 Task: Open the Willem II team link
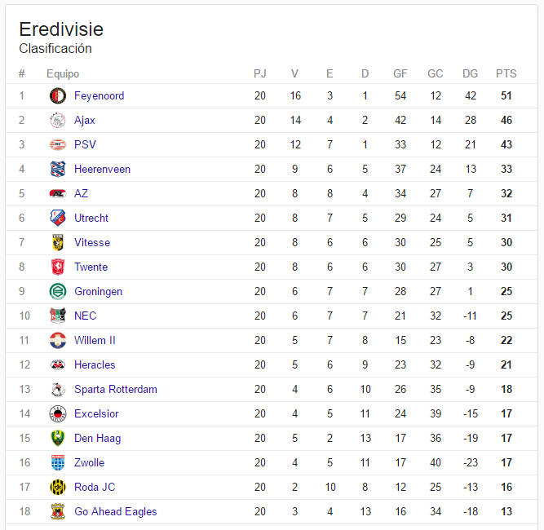(x=95, y=340)
